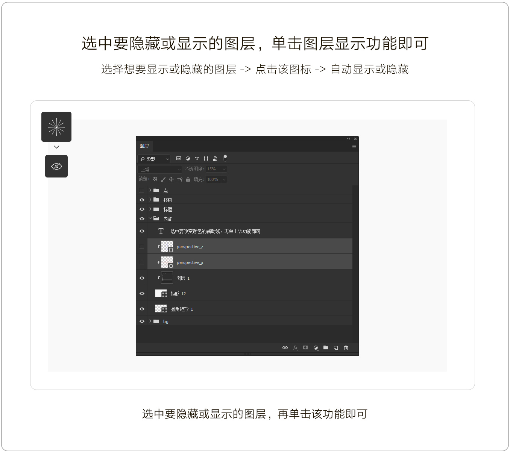Select the 图层 panel tab
This screenshot has height=452, width=510.
144,146
